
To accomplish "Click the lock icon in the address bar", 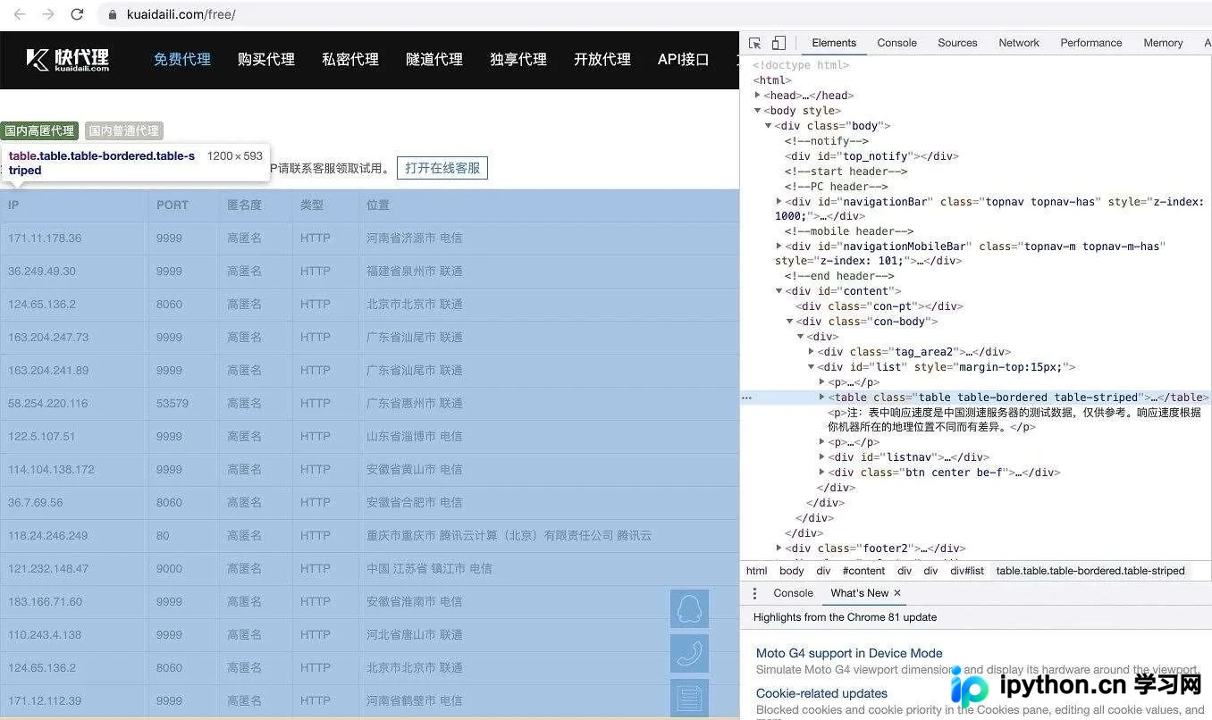I will click(113, 14).
